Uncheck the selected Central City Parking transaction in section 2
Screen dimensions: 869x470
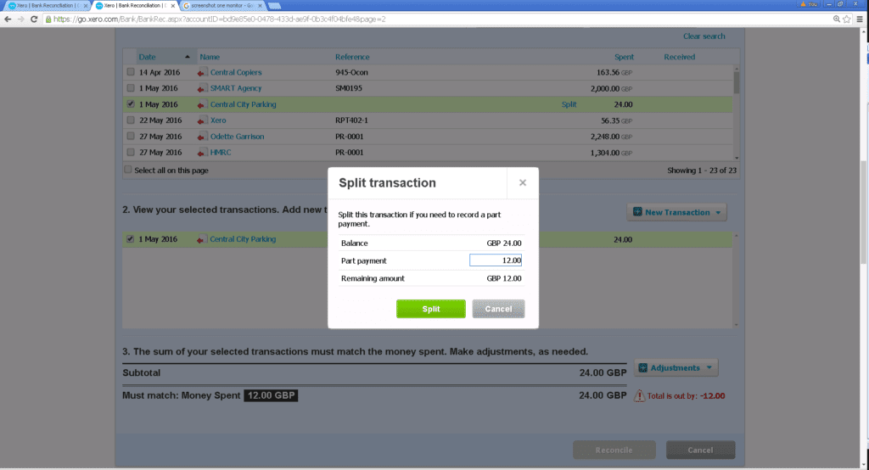130,239
